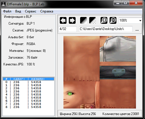This screenshot has height=119, width=145.
Task: Browse folder with the ellipsis button
Action: click(137, 30)
